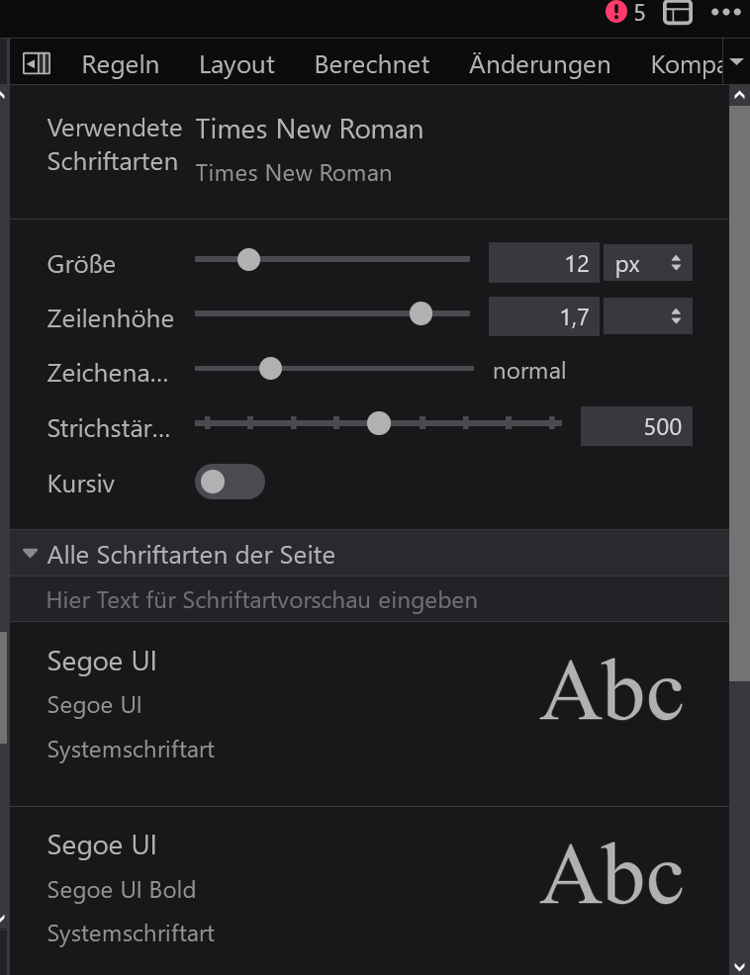The width and height of the screenshot is (750, 975).
Task: Open the Zeilenhöhe unit dropdown
Action: click(648, 317)
